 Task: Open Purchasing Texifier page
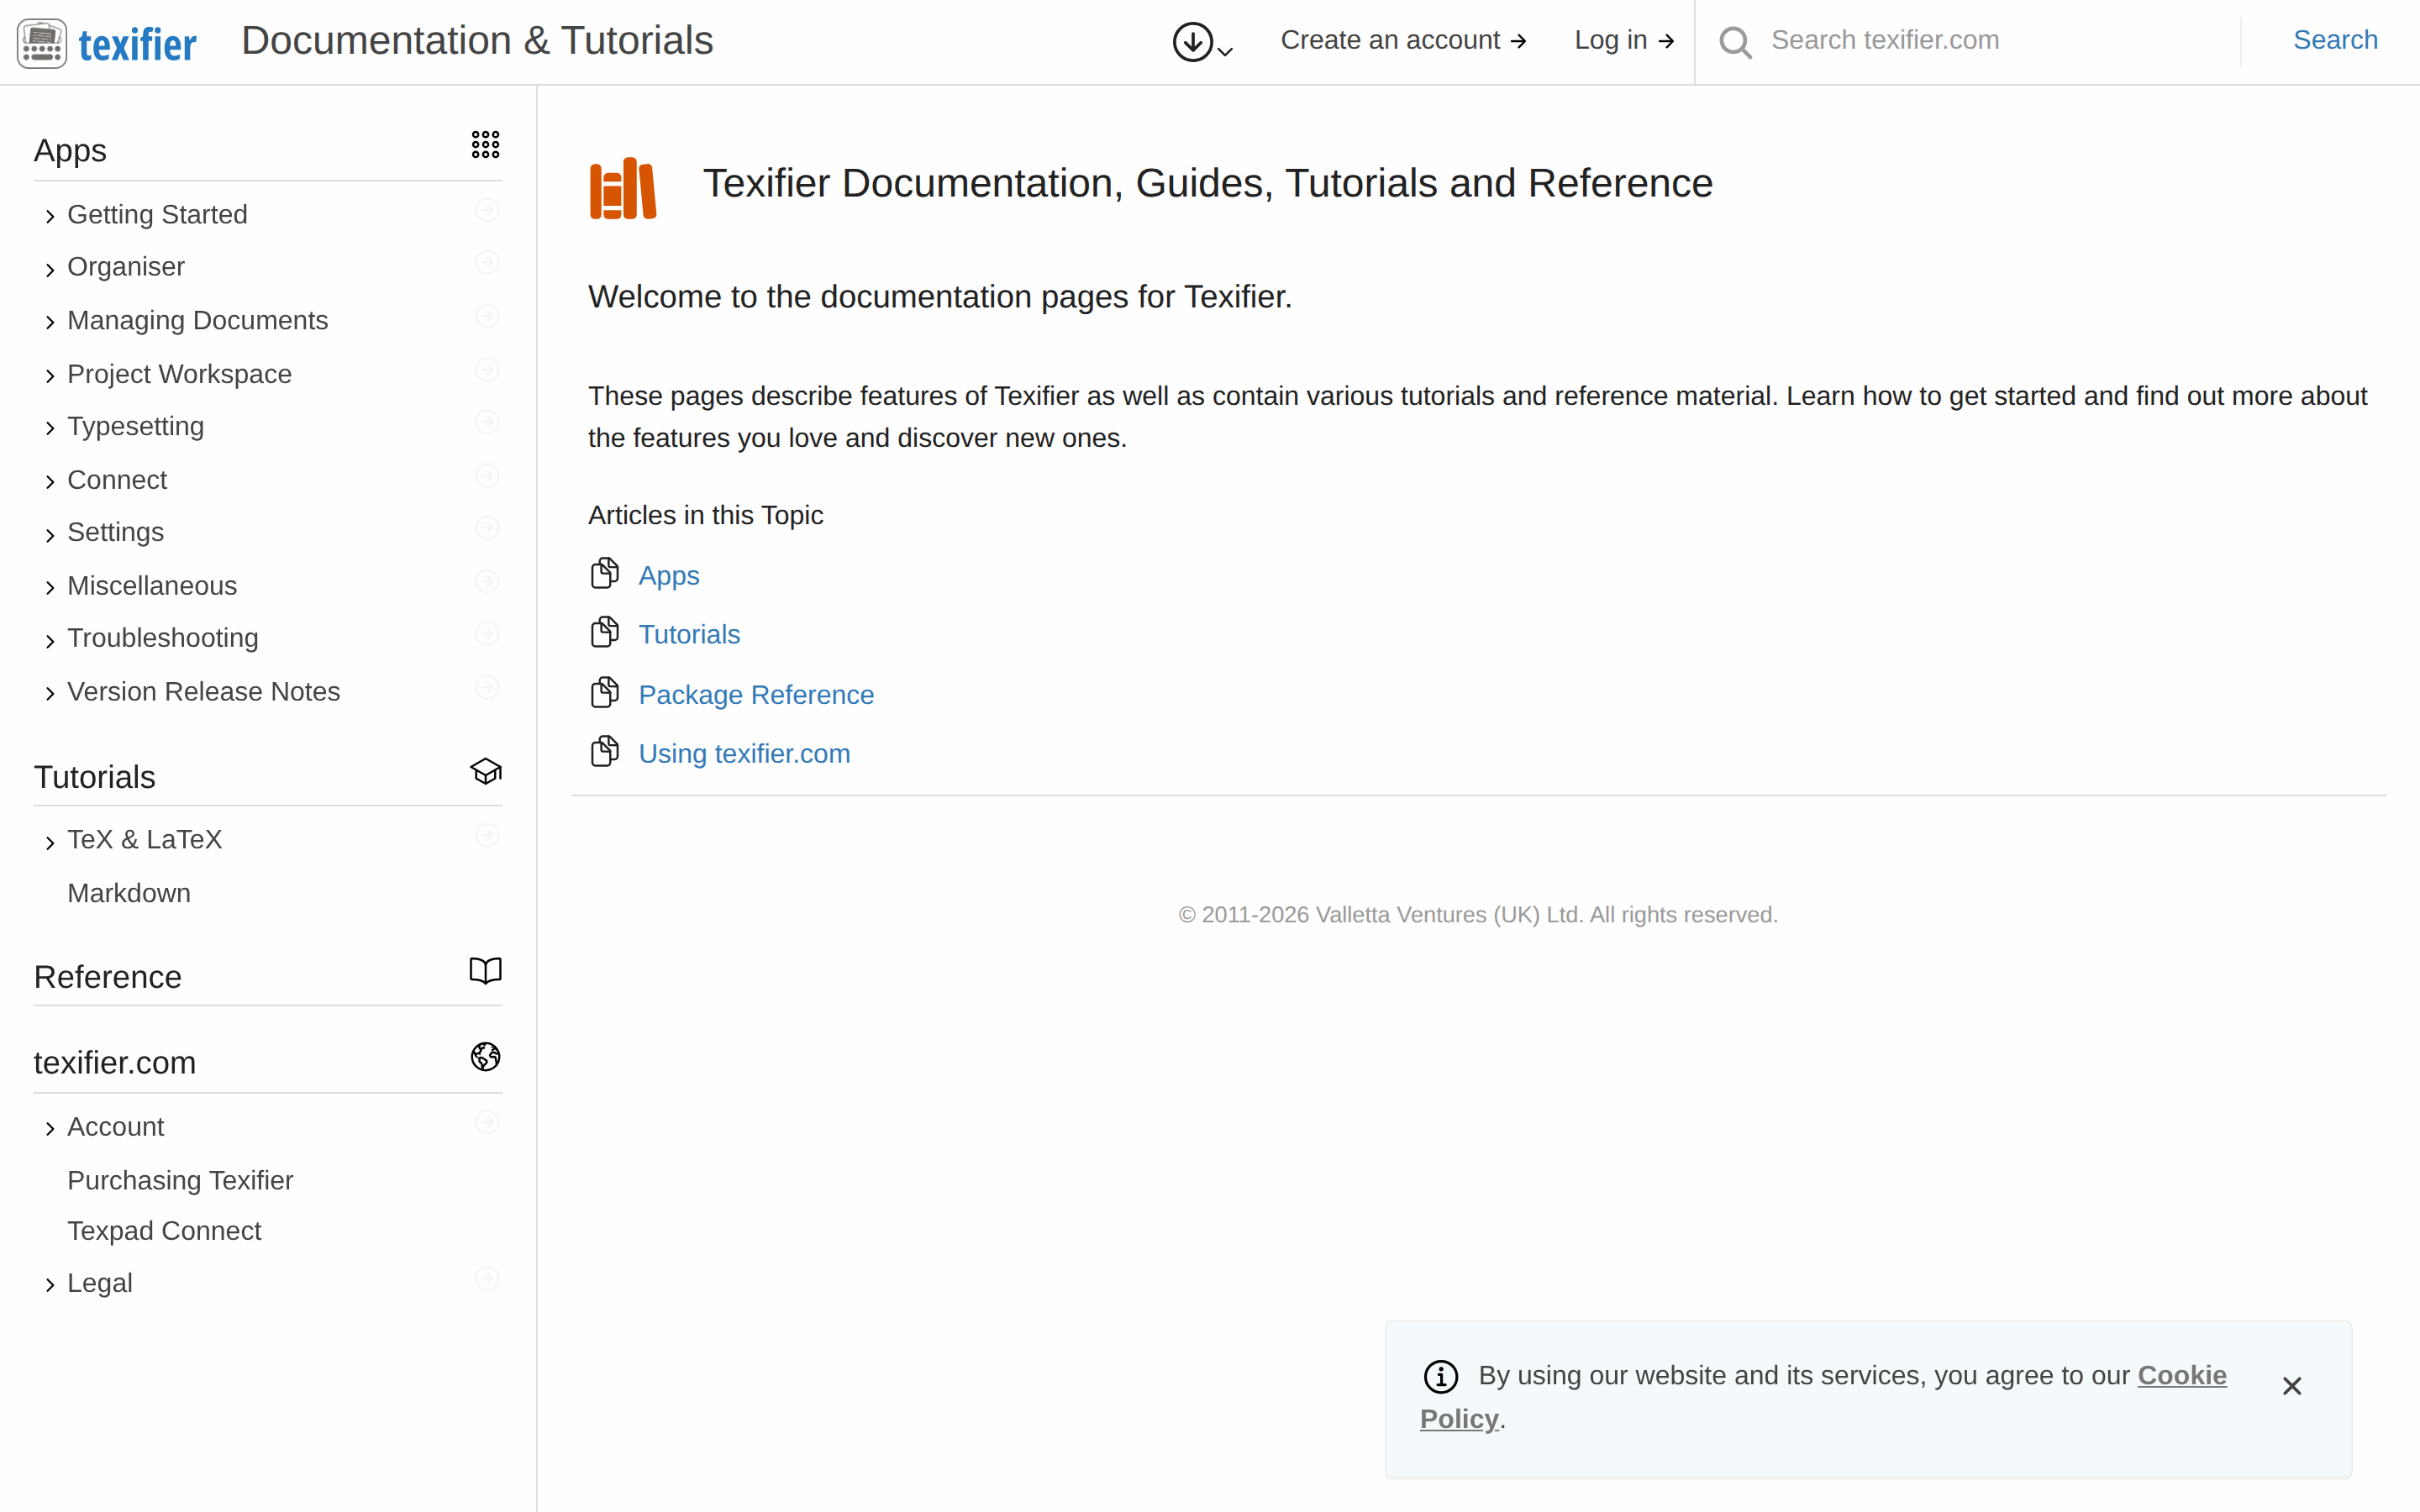(180, 1180)
